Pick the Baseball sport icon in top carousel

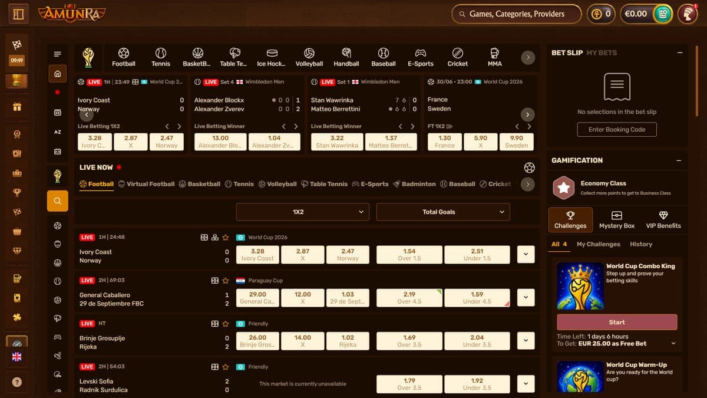384,57
